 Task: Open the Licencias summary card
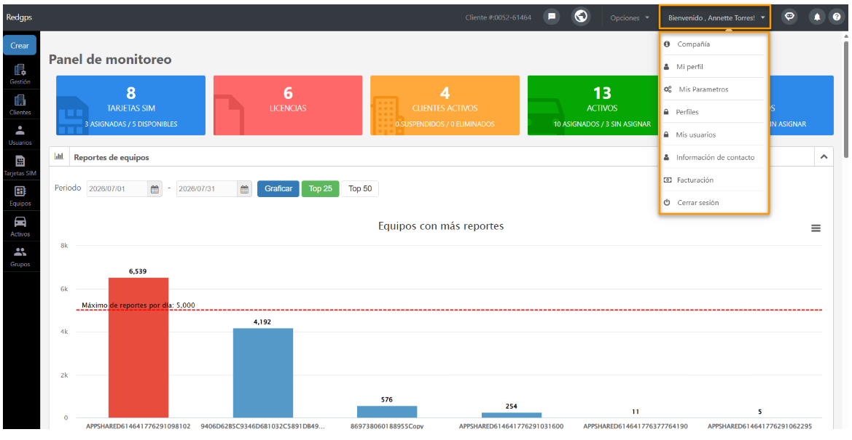point(288,105)
